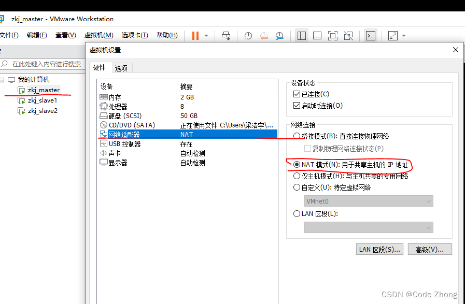Click the Unity mode toolbar icon

pyautogui.click(x=348, y=36)
